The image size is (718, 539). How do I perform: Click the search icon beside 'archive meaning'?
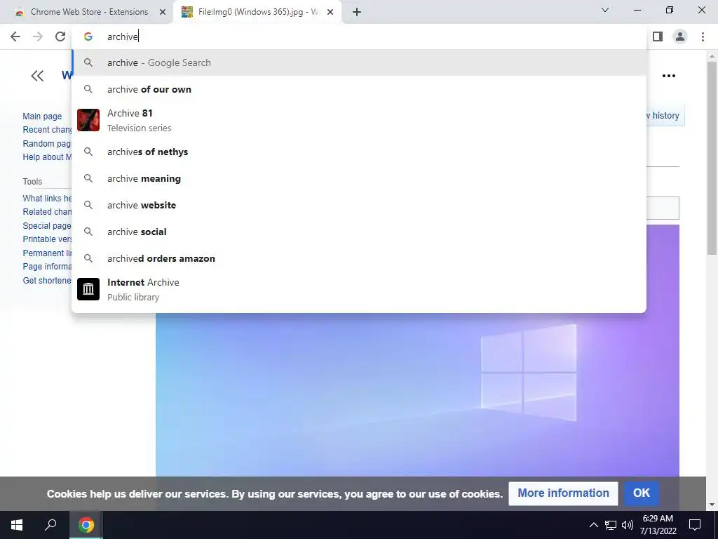(88, 178)
